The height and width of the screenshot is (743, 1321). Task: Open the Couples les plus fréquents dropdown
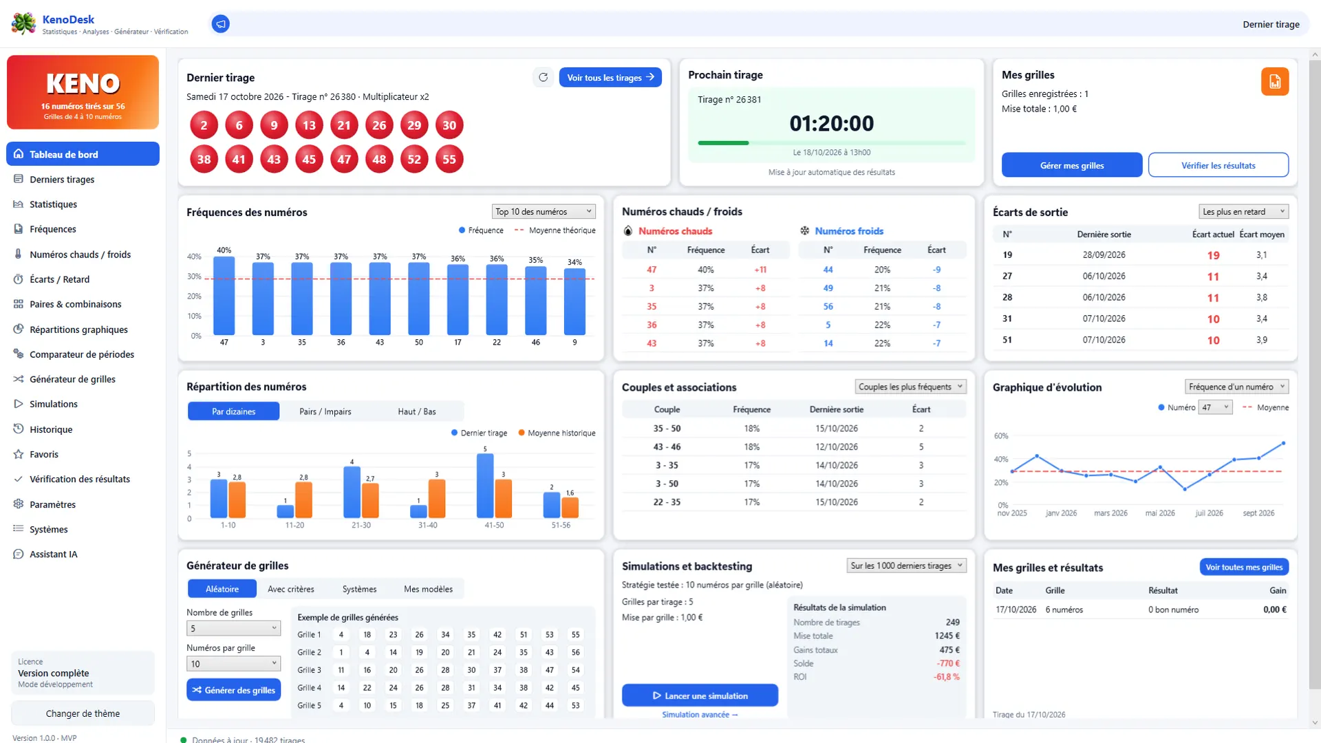(910, 387)
